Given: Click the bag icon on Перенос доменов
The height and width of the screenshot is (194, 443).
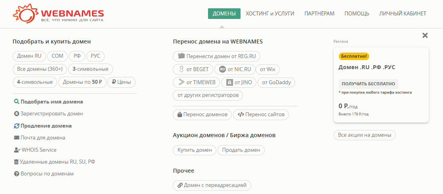Looking at the screenshot, I should [x=179, y=115].
